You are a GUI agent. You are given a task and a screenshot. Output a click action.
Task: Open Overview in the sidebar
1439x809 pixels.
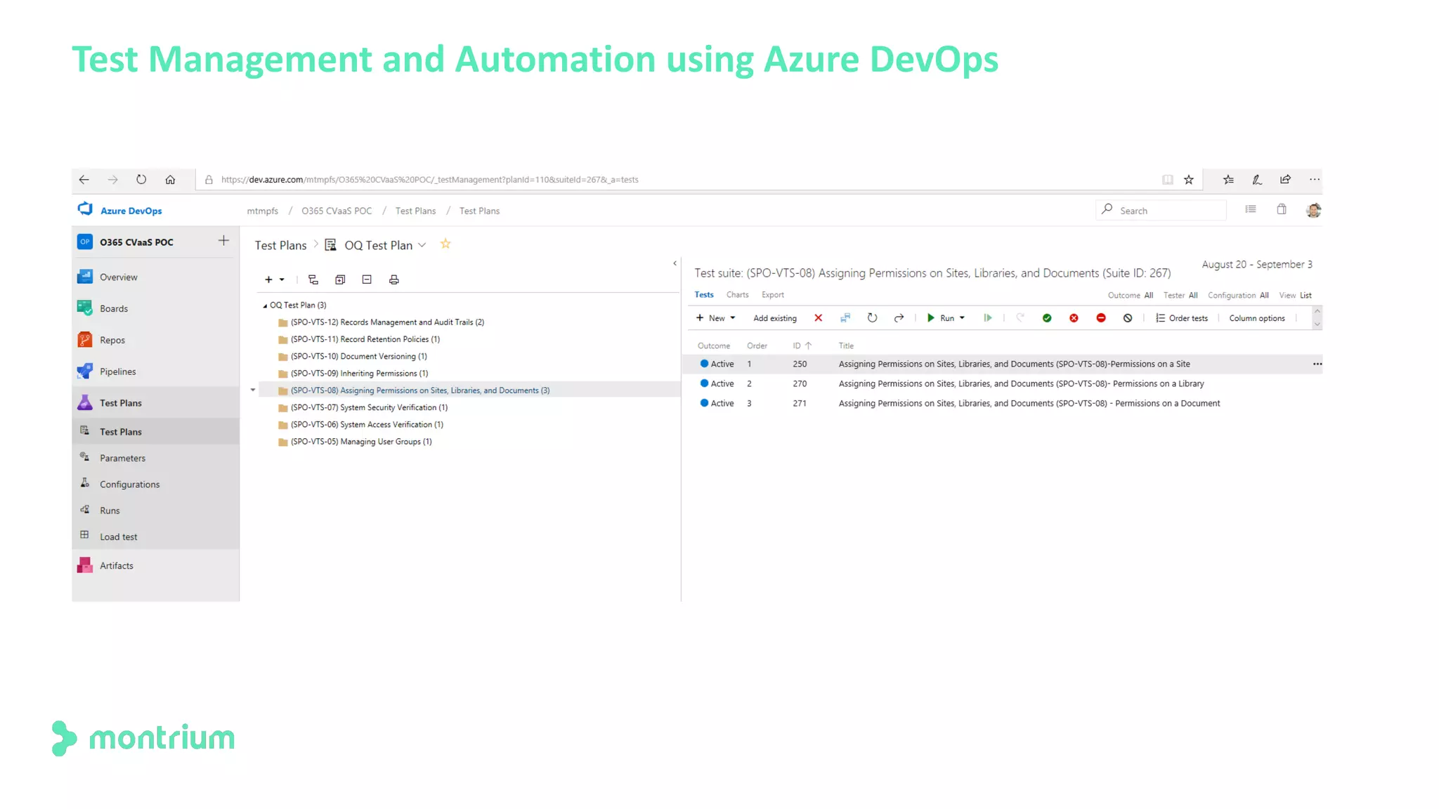156,277
